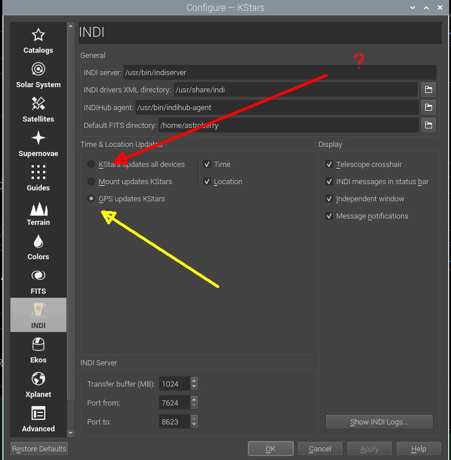Open the Guides settings page
This screenshot has width=451, height=460.
(x=38, y=178)
